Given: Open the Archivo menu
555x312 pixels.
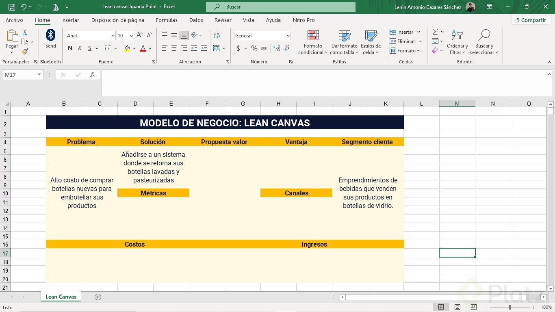Looking at the screenshot, I should click(x=14, y=20).
